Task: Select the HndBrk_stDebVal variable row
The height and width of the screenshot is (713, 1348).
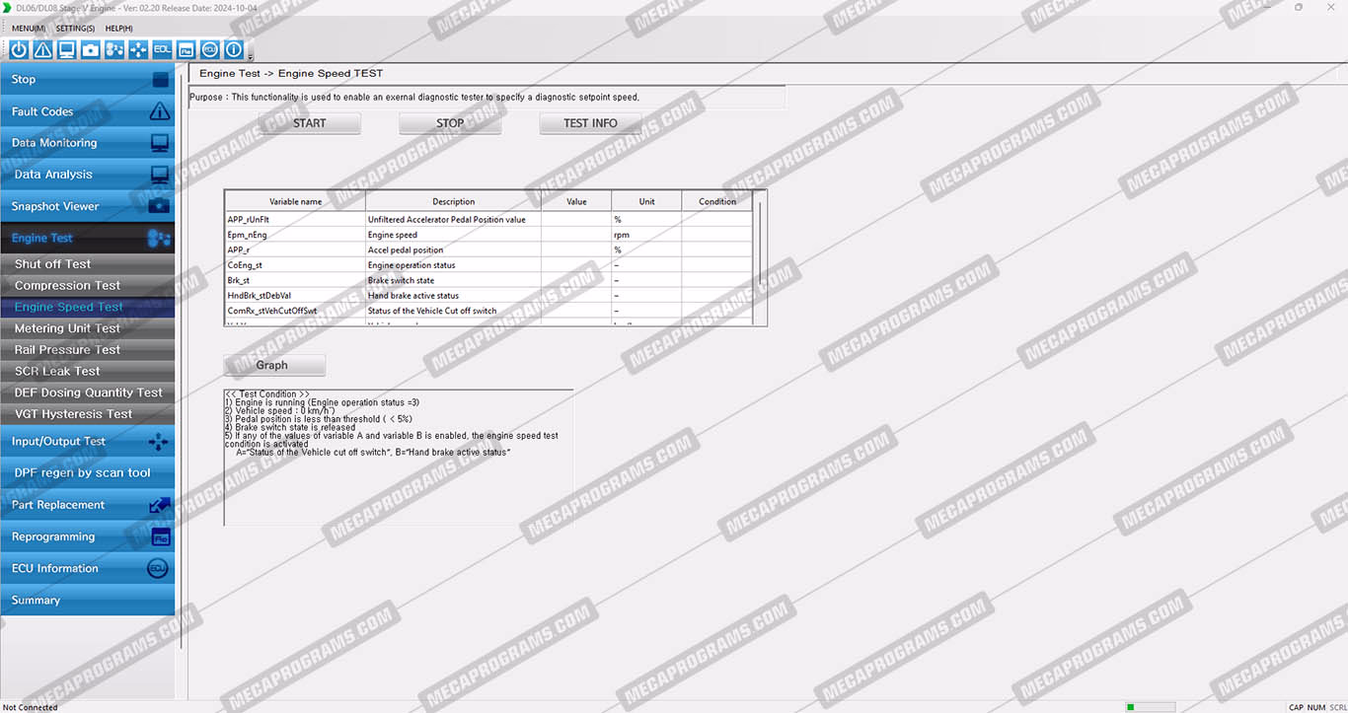Action: coord(488,296)
